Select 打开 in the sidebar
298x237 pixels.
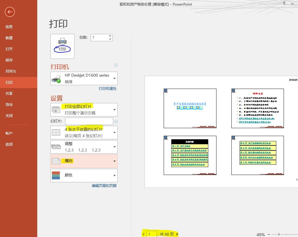pos(19,49)
